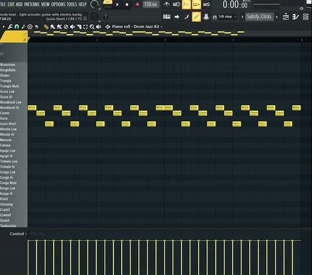312x275 pixels.
Task: Toggle the metronome
Action: coord(166,4)
